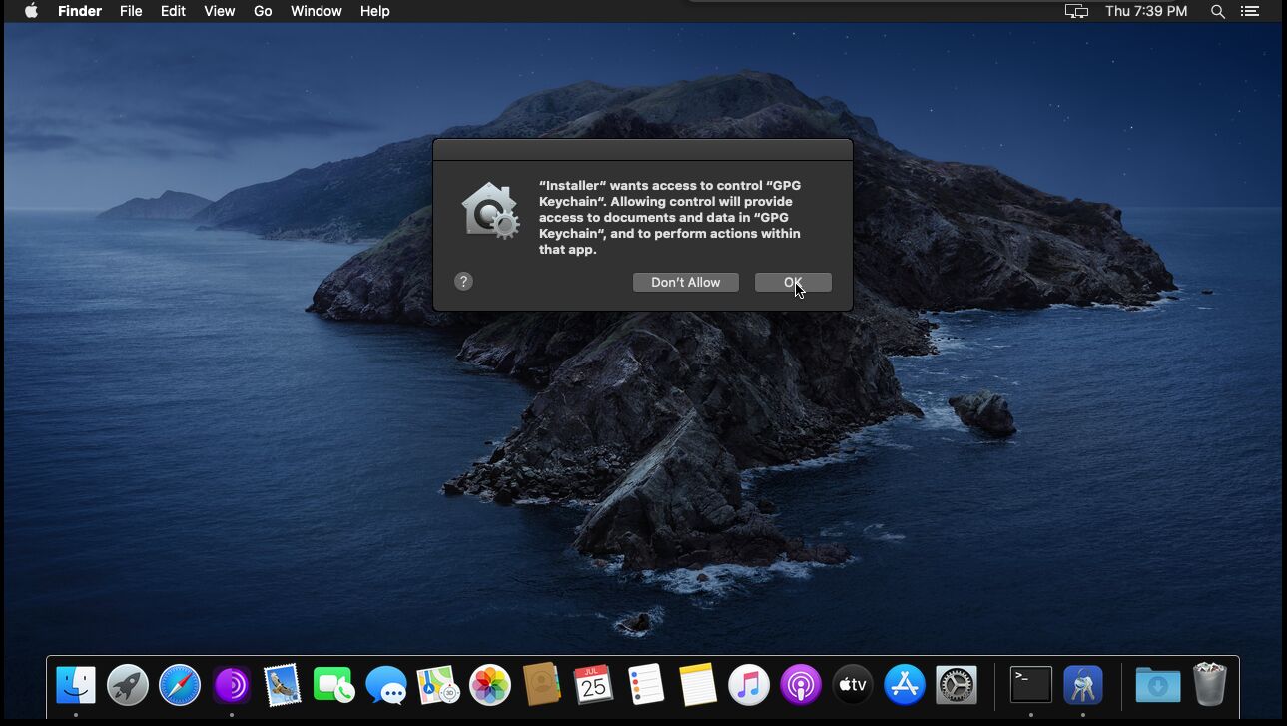
Task: Open the Downloads folder stack
Action: click(1157, 685)
